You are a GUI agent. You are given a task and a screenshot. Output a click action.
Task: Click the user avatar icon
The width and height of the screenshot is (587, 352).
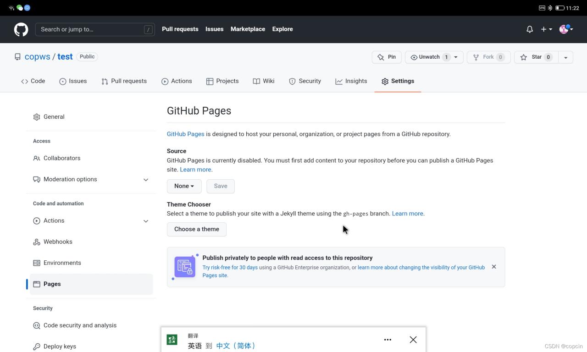pyautogui.click(x=564, y=29)
